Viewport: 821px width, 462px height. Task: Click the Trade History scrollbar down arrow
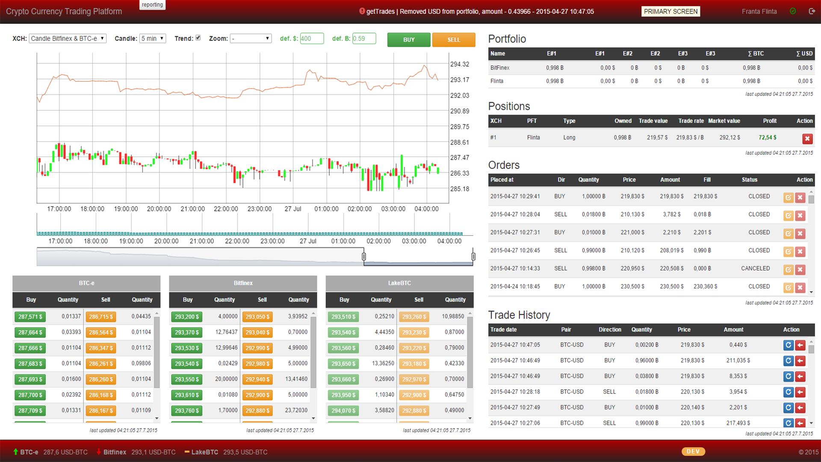point(811,423)
